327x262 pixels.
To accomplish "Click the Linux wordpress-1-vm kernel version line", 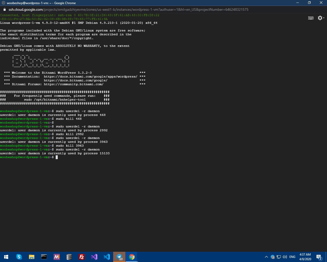I will 79,23.
